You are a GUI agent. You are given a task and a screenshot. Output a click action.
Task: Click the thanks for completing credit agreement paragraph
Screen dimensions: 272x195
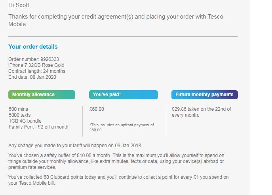(x=116, y=20)
